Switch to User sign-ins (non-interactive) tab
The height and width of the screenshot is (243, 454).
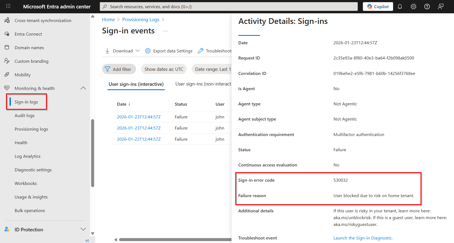click(x=203, y=84)
